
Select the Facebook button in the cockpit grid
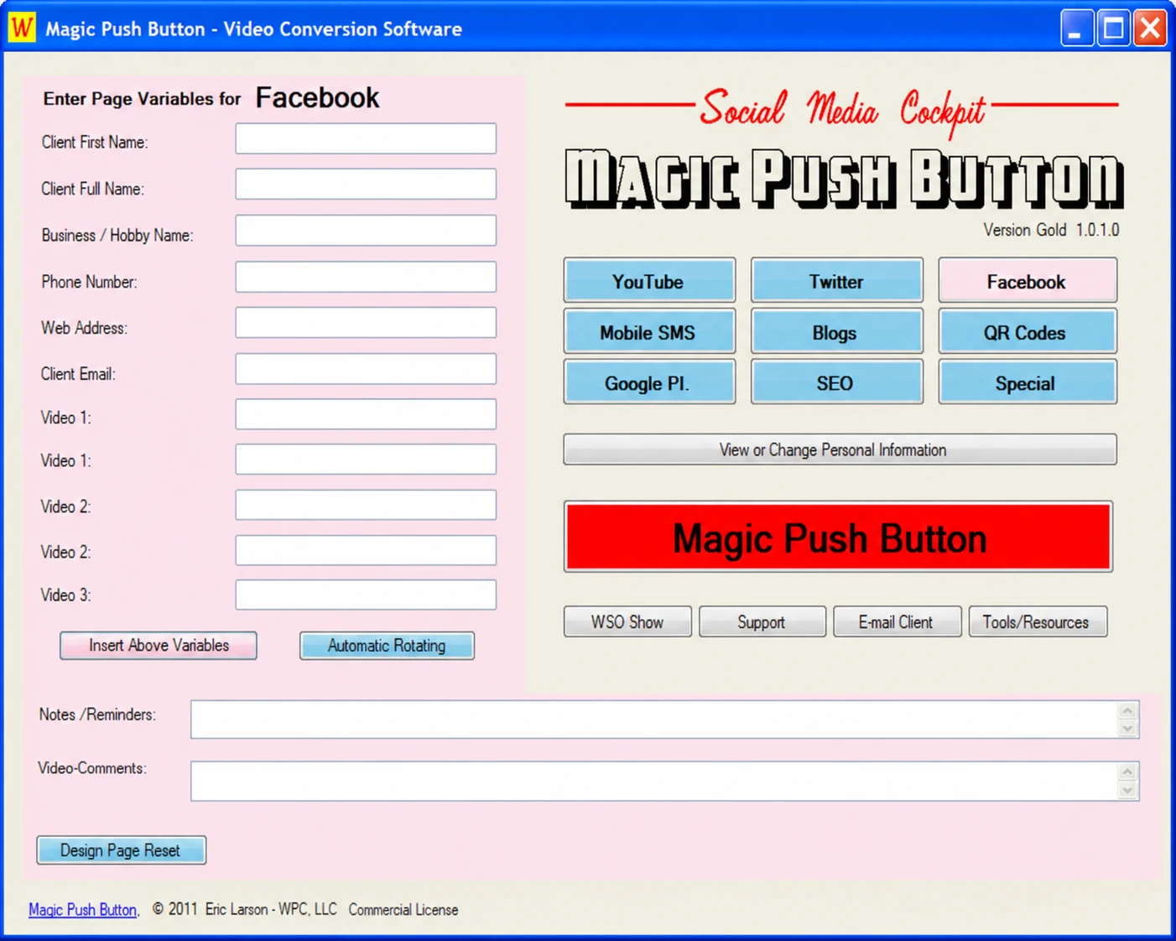point(1028,280)
